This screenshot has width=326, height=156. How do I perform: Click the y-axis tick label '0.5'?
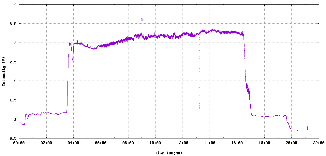tap(13, 138)
